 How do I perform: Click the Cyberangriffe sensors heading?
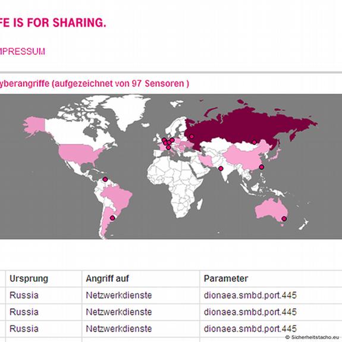(94, 84)
